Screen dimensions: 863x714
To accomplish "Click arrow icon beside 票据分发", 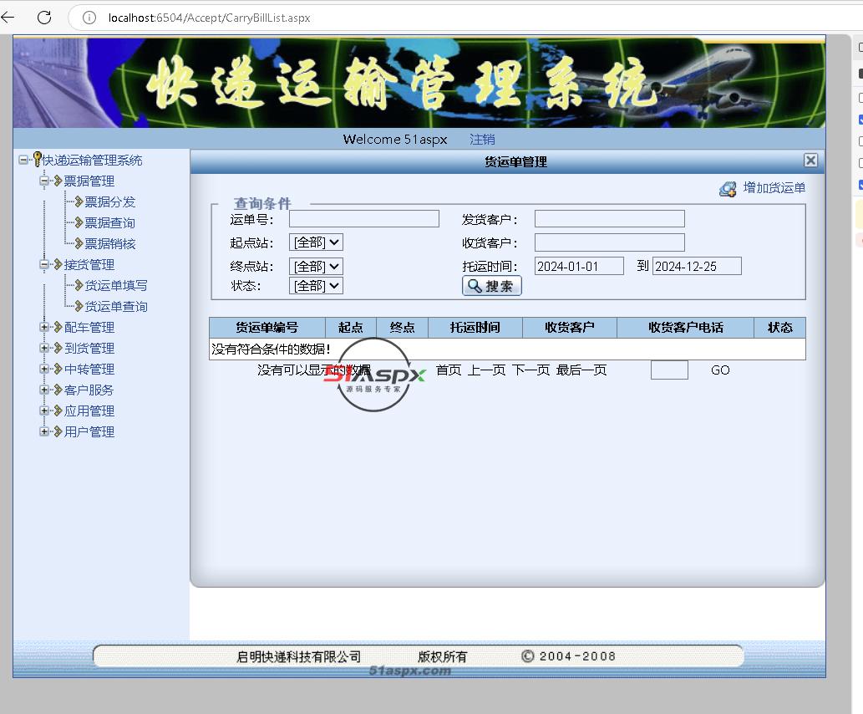I will tap(79, 201).
